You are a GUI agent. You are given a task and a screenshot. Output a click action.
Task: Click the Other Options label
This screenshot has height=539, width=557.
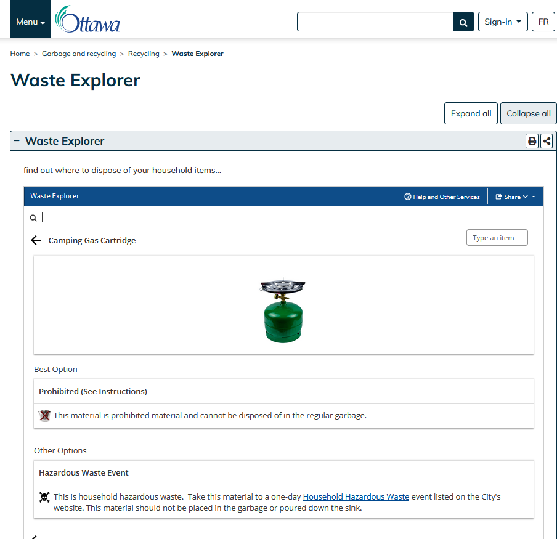point(60,450)
